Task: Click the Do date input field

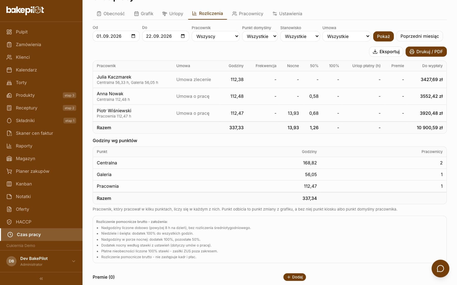Action: tap(166, 36)
